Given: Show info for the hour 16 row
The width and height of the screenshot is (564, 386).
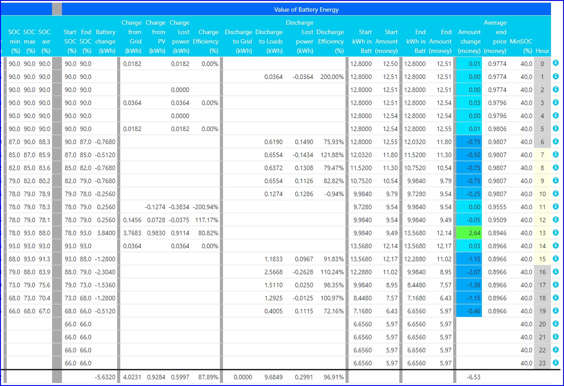Looking at the screenshot, I should click(x=555, y=272).
